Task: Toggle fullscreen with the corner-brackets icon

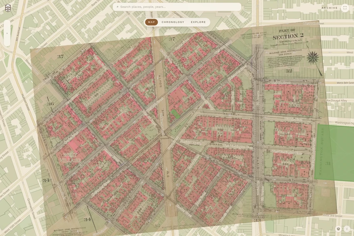Action: [x=345, y=8]
